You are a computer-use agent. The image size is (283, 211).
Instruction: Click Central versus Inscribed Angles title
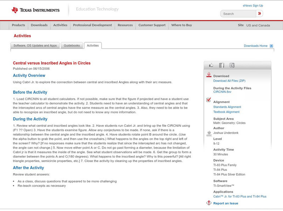52,63
